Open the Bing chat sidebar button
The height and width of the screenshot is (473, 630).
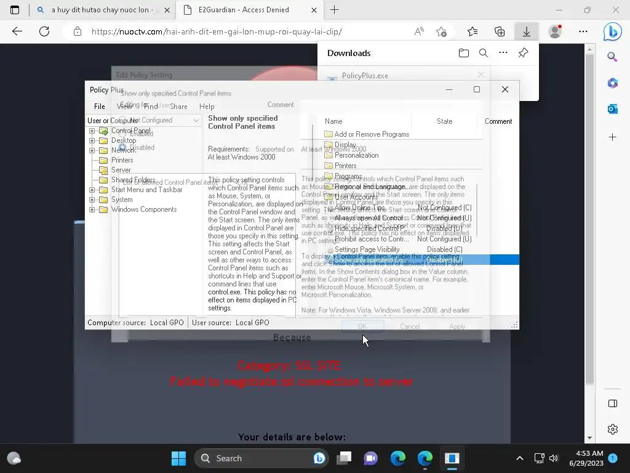point(612,31)
